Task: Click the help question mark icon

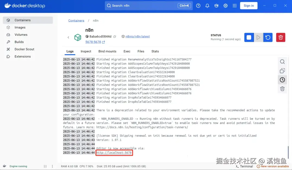Action: click(198, 6)
